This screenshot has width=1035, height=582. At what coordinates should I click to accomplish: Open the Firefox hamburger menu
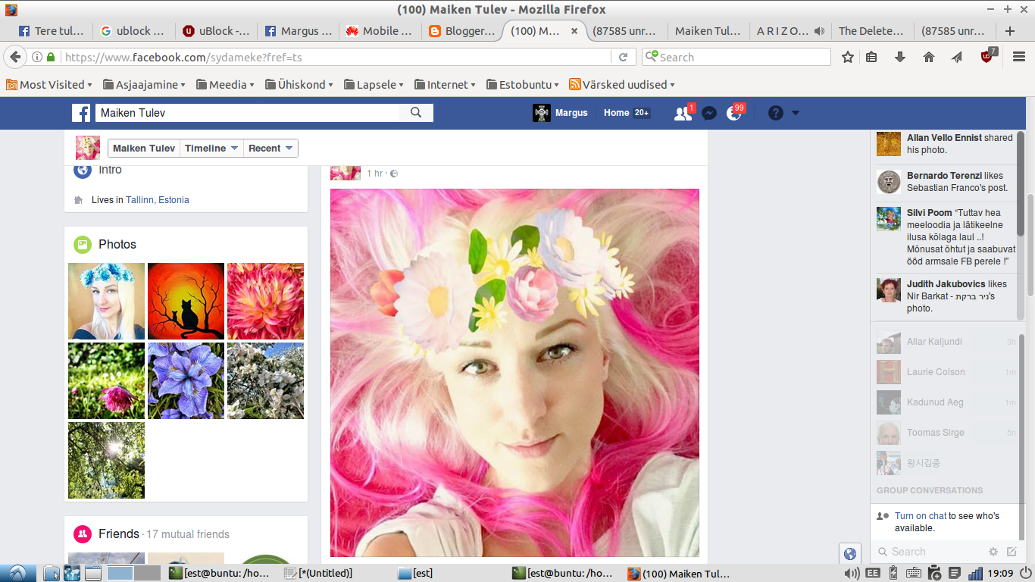(1018, 57)
